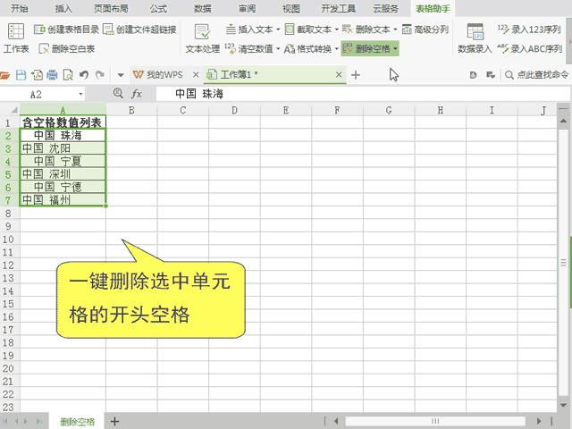Expand the 插入文本 dropdown

point(278,29)
